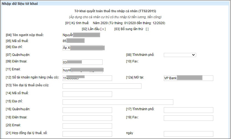The image size is (231, 139).
Task: Click the Tờ khai quyết toán thuế title
Action: pos(115,11)
